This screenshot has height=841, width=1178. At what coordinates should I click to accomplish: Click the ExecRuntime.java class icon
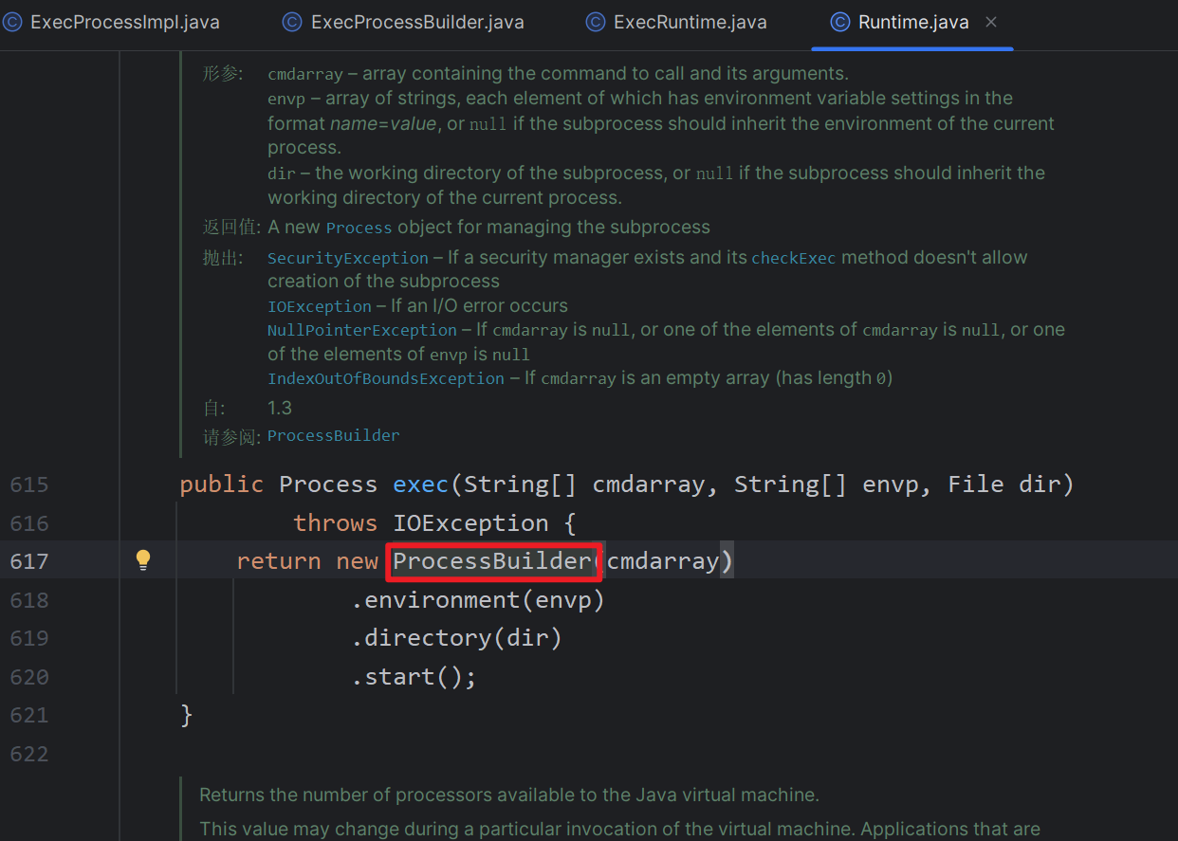click(x=595, y=22)
